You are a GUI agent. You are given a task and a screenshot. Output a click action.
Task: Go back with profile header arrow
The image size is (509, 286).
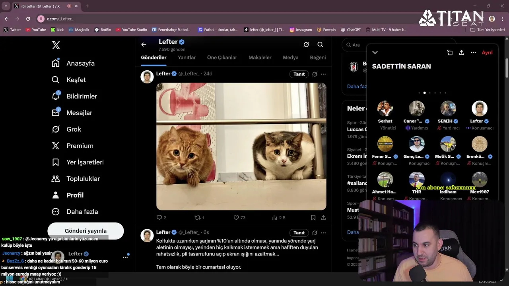coord(144,45)
